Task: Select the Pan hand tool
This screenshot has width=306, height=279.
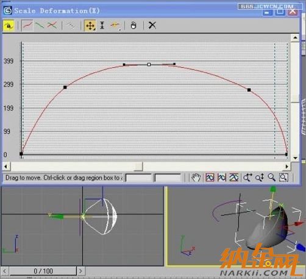Action: [x=196, y=178]
